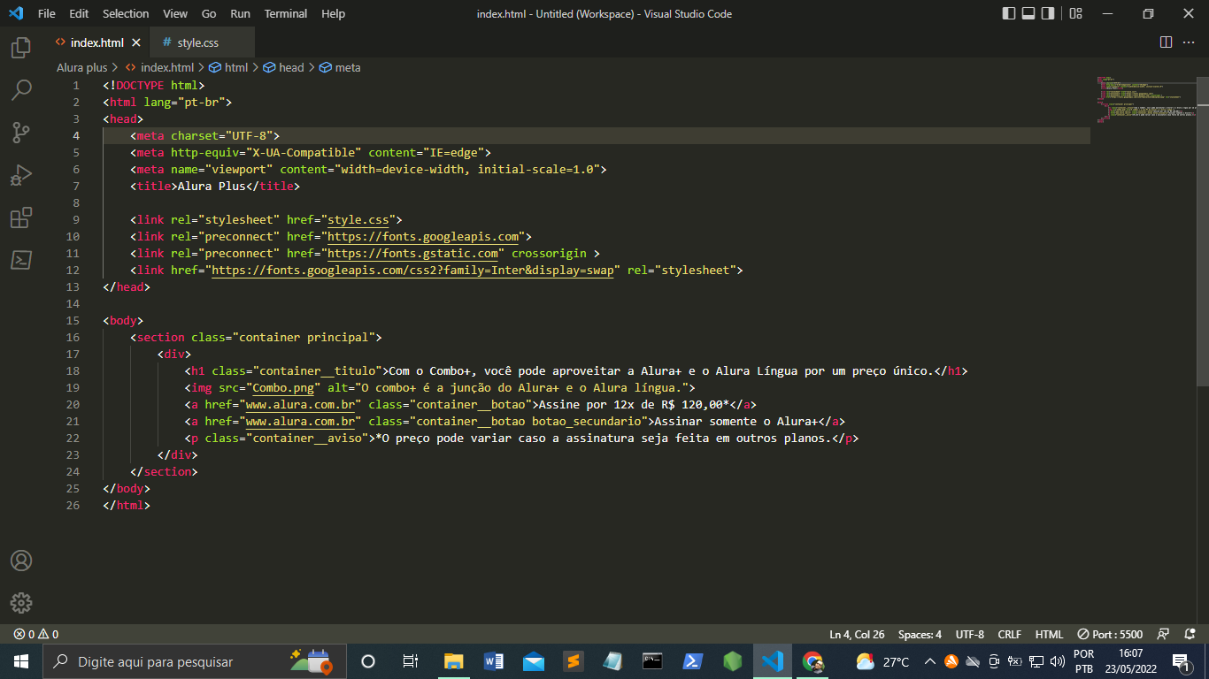Open the Source Control view
This screenshot has width=1209, height=679.
click(x=21, y=133)
